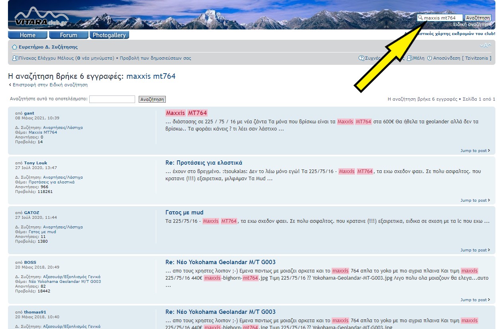Click the back arrow beside Επιστροφή στην Ειδική αναζήτηση
Image resolution: width=497 pixels, height=329 pixels.
click(x=10, y=85)
